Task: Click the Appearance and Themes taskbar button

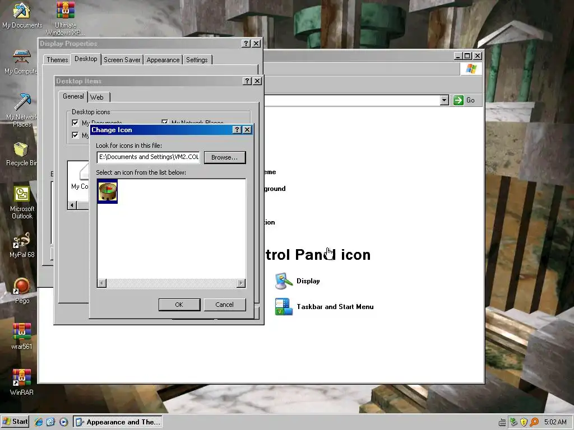Action: (x=118, y=422)
